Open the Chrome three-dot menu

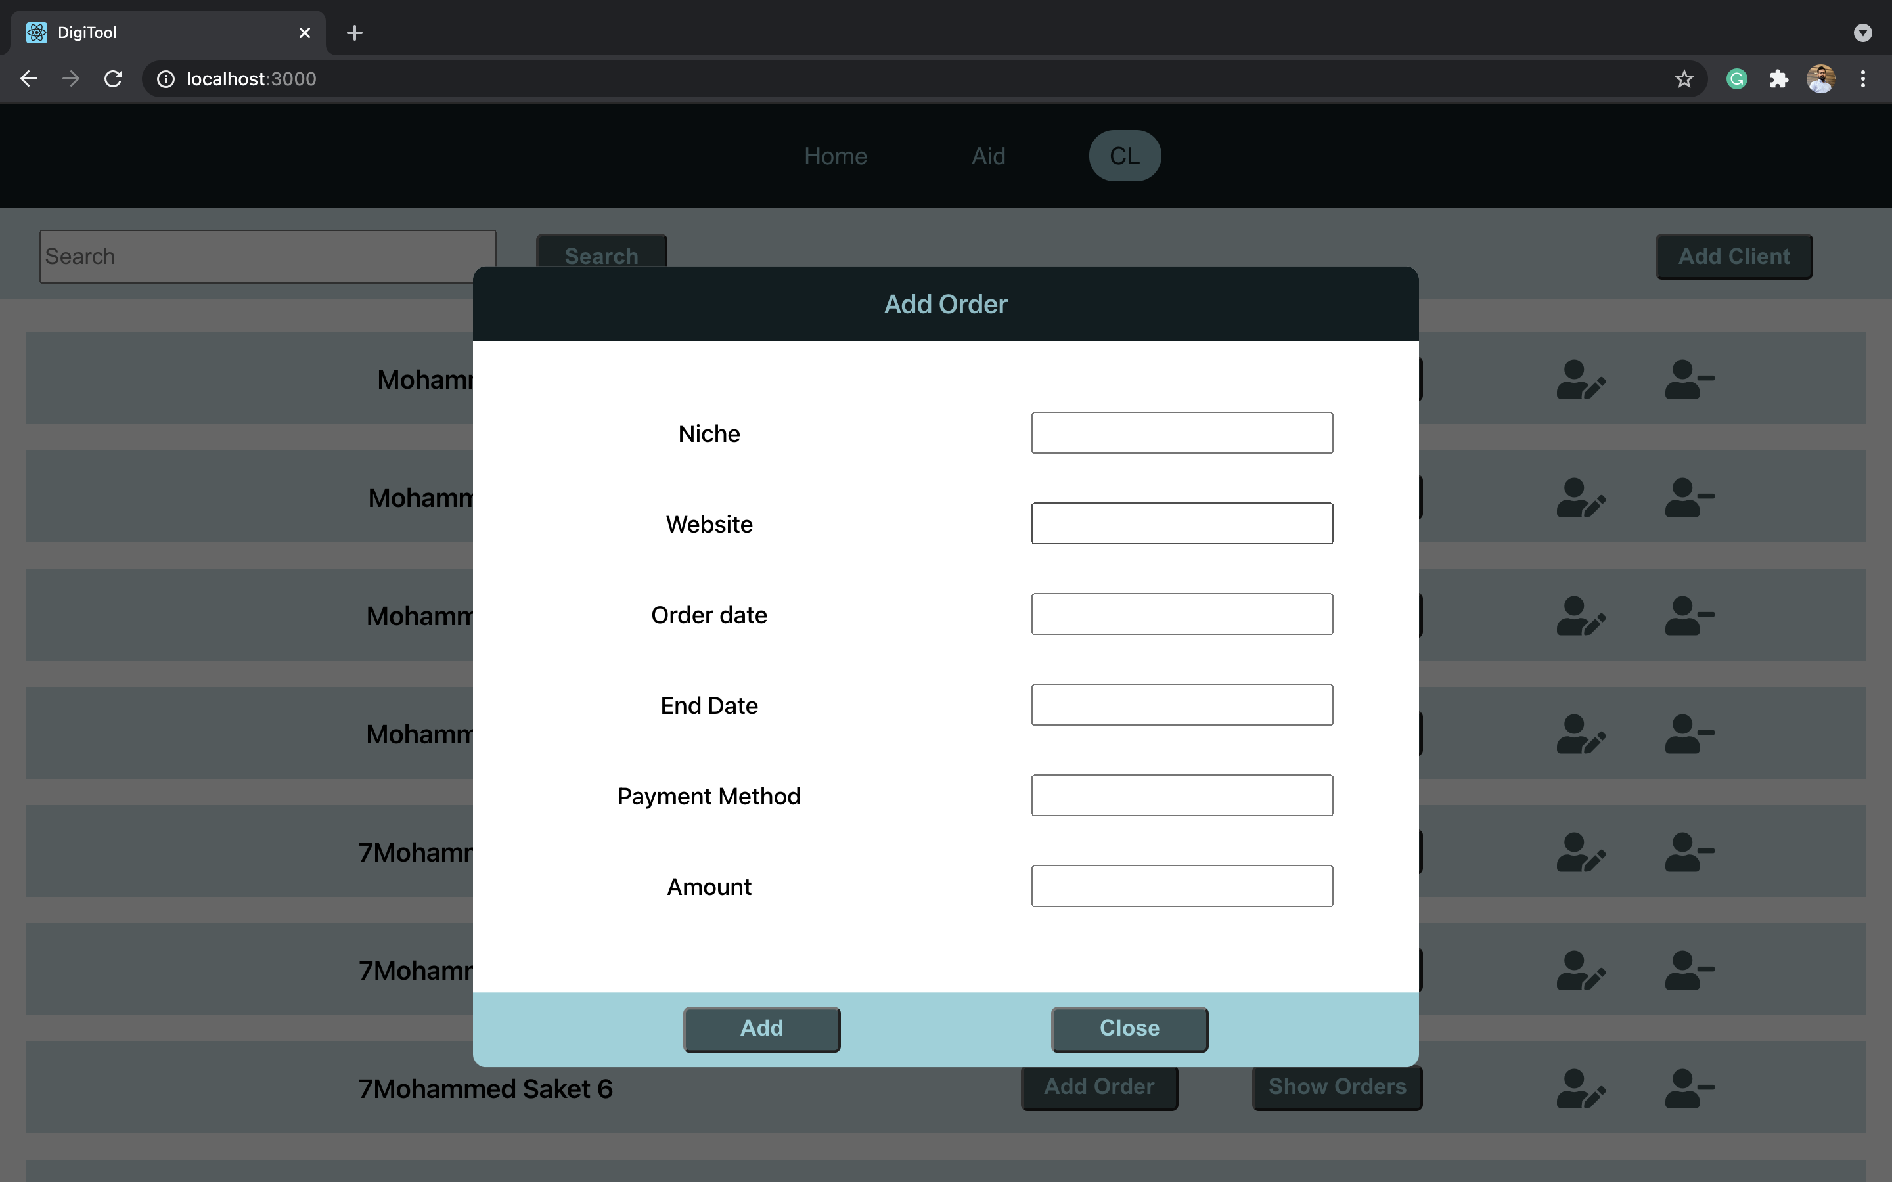(x=1864, y=78)
